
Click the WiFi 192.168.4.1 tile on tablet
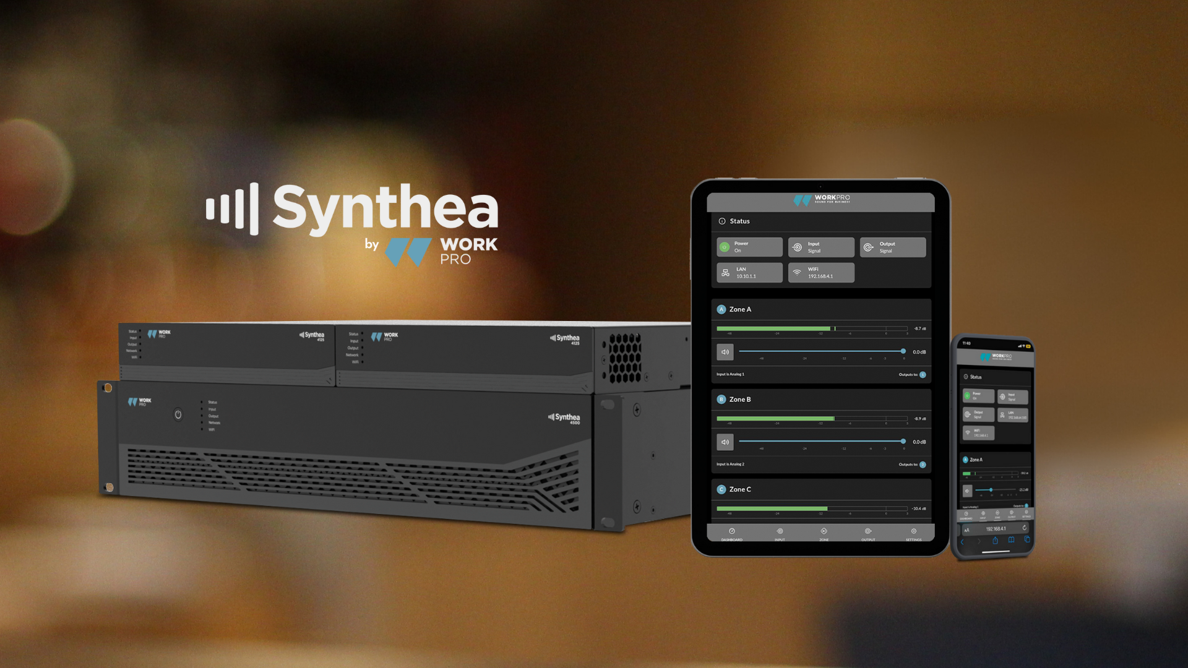pyautogui.click(x=820, y=273)
